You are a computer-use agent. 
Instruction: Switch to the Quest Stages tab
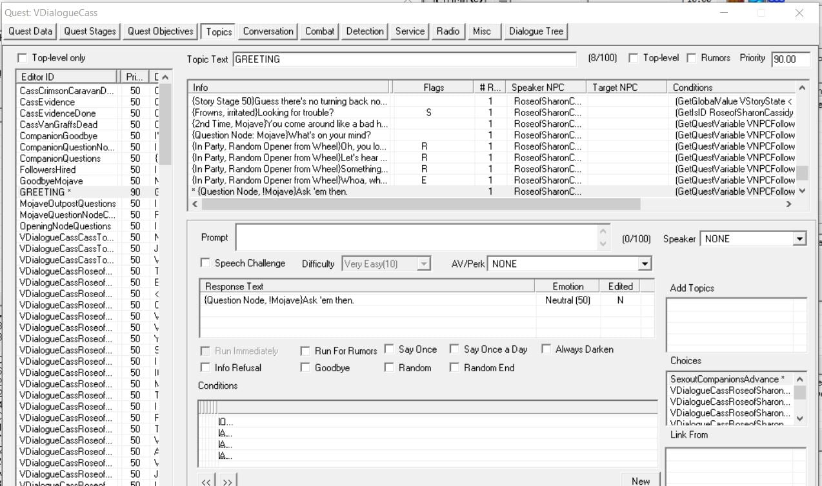tap(90, 31)
